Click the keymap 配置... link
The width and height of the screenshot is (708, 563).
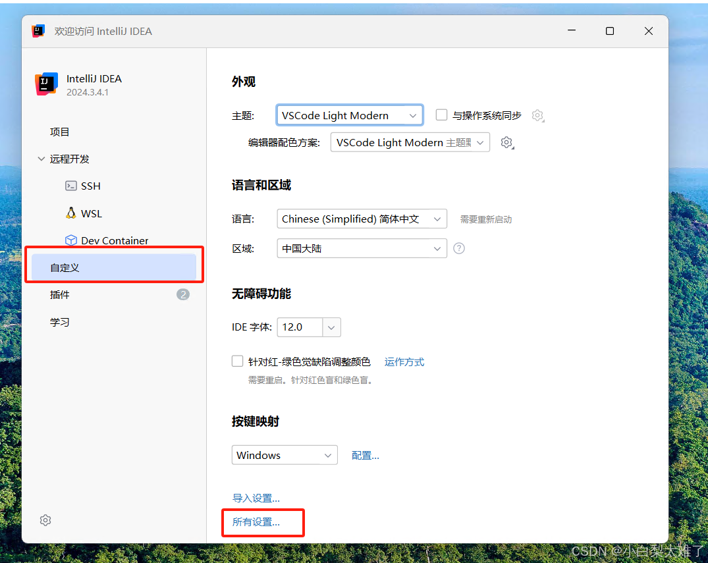(366, 456)
